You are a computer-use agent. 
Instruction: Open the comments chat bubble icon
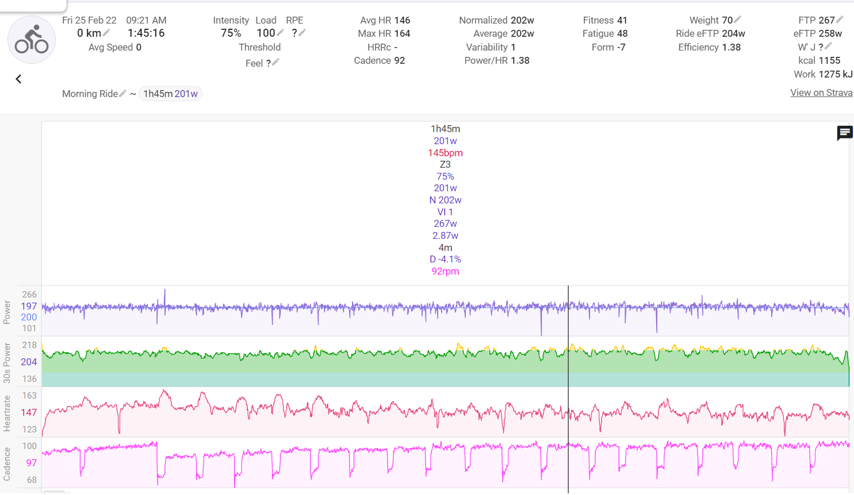[x=845, y=133]
